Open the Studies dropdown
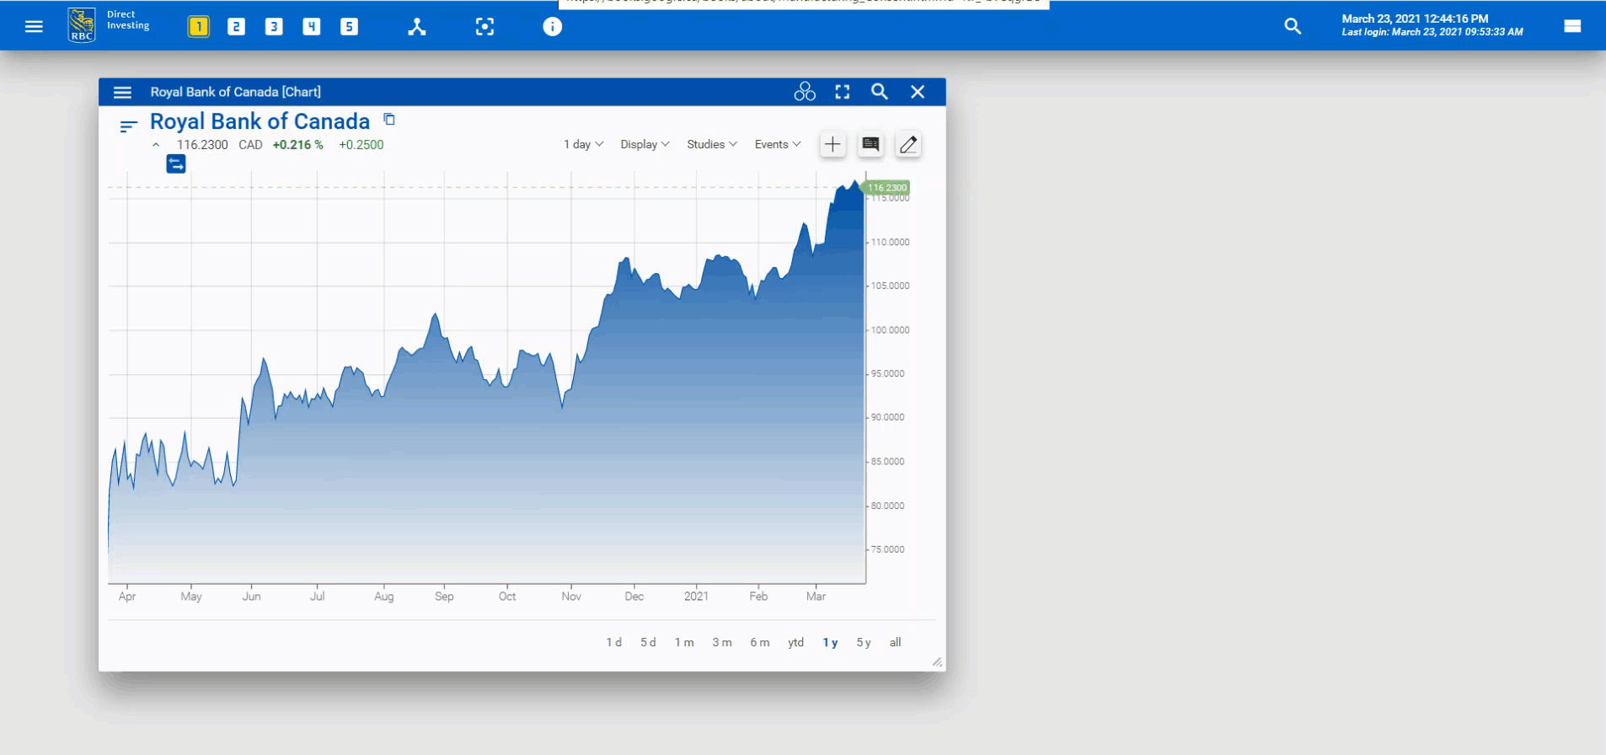The width and height of the screenshot is (1606, 755). 712,144
